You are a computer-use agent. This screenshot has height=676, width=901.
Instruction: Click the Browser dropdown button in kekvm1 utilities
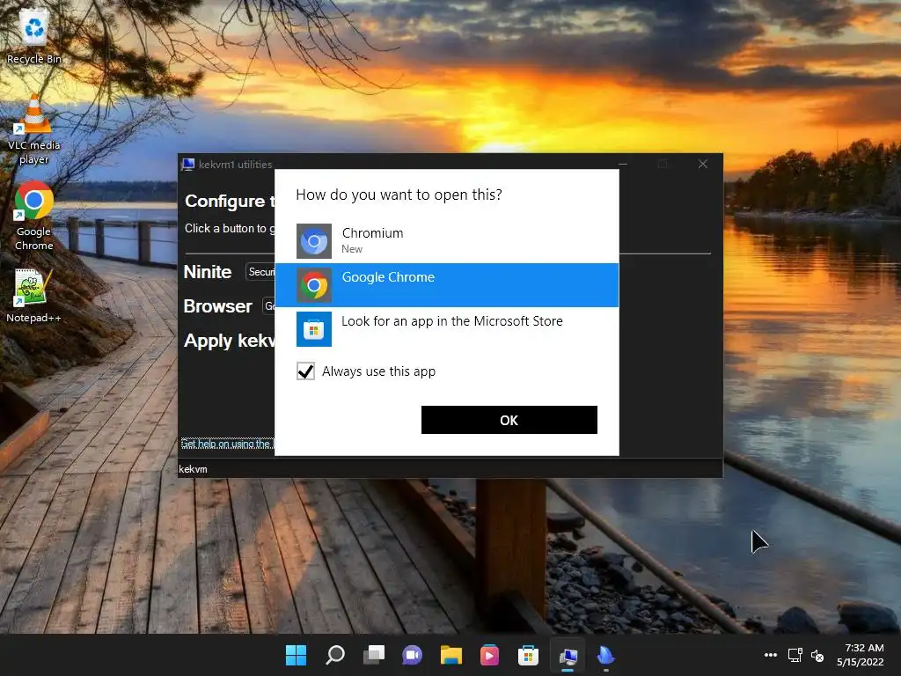[269, 305]
